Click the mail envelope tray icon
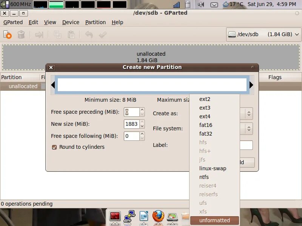This screenshot has width=302, height=226. click(x=214, y=5)
